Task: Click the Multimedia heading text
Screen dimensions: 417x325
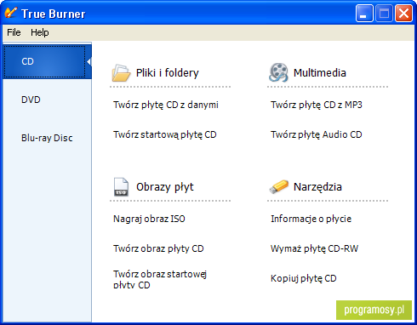Action: point(320,73)
